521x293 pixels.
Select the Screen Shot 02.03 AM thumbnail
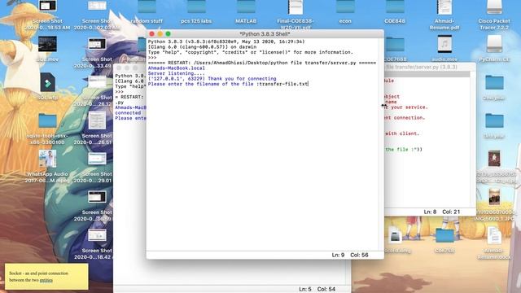click(97, 6)
